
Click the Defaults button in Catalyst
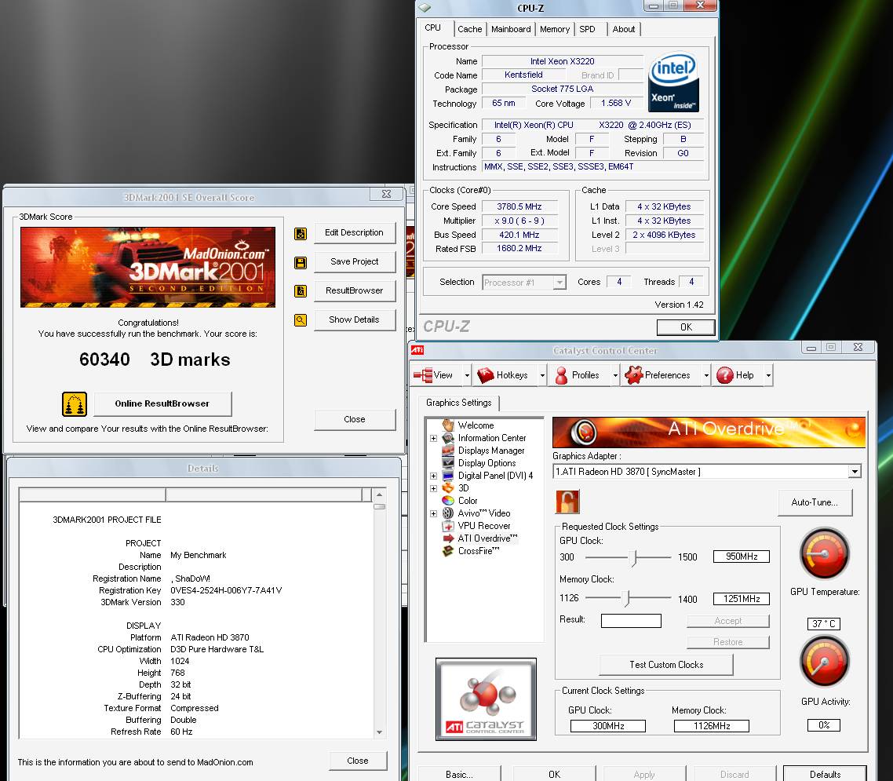(x=825, y=774)
